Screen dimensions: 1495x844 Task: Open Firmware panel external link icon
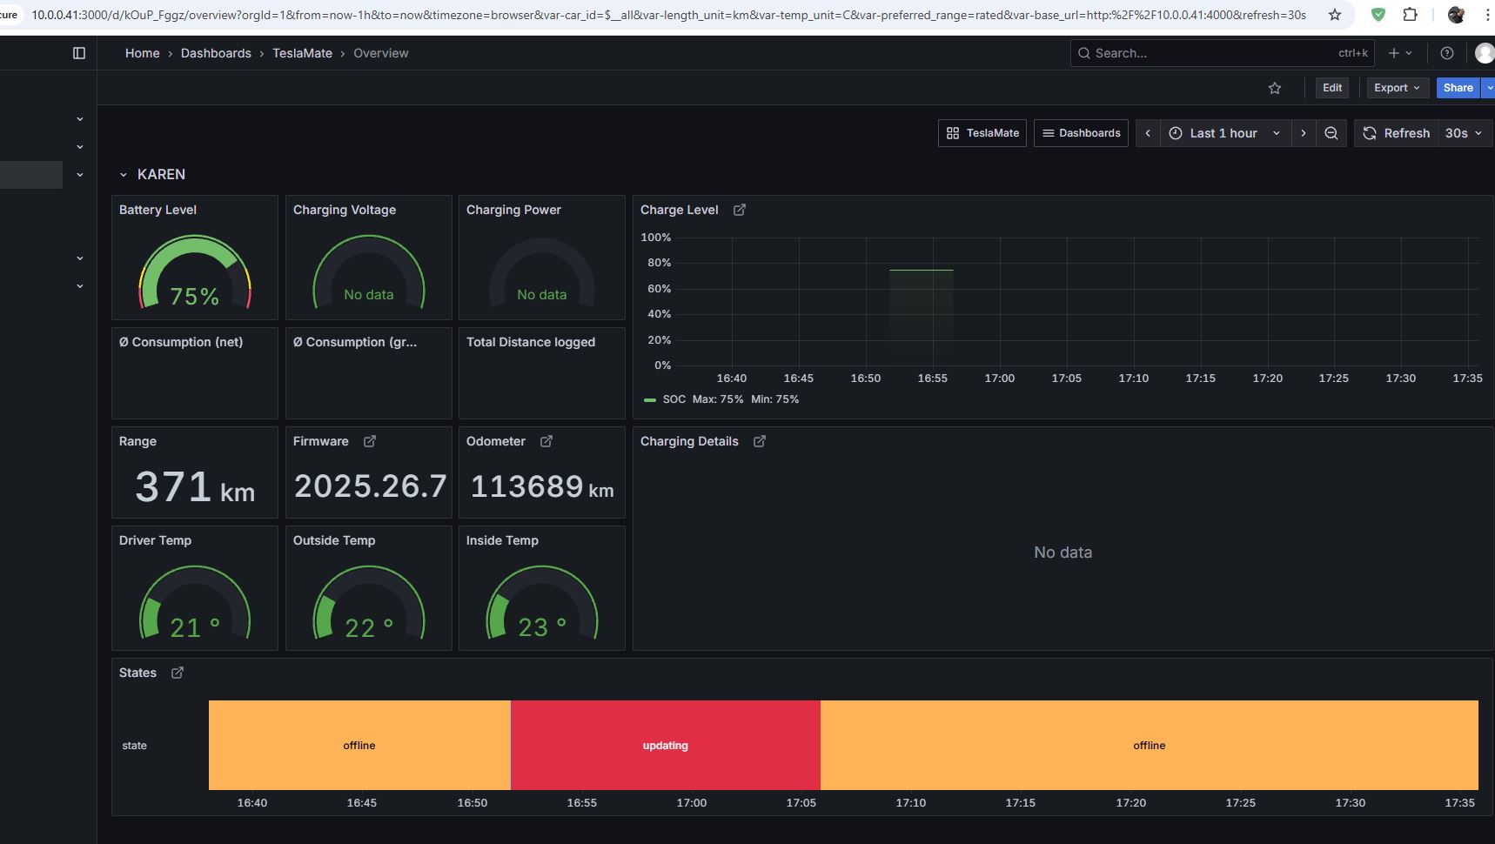pyautogui.click(x=370, y=441)
